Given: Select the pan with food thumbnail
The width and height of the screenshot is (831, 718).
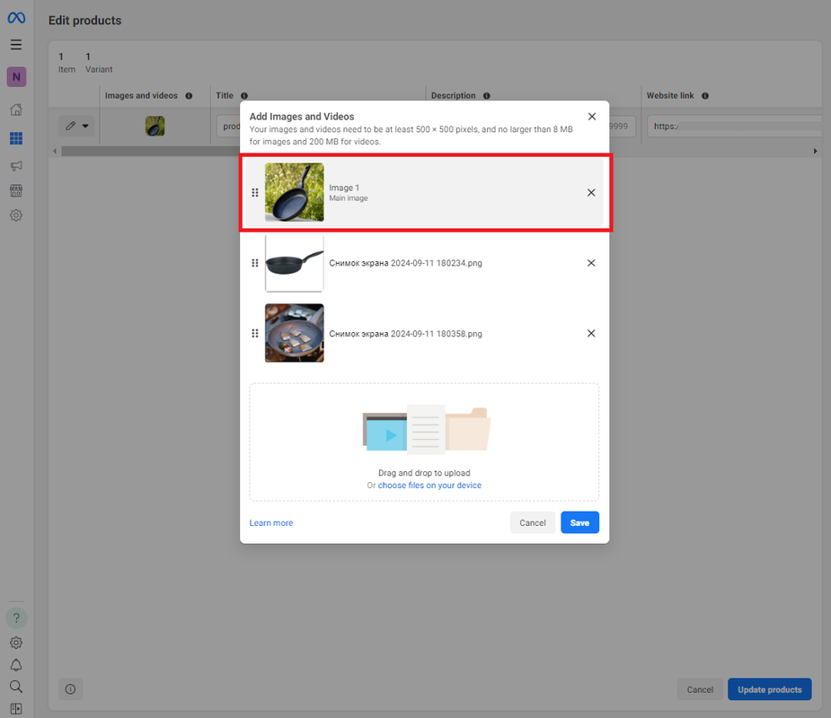Looking at the screenshot, I should click(294, 333).
